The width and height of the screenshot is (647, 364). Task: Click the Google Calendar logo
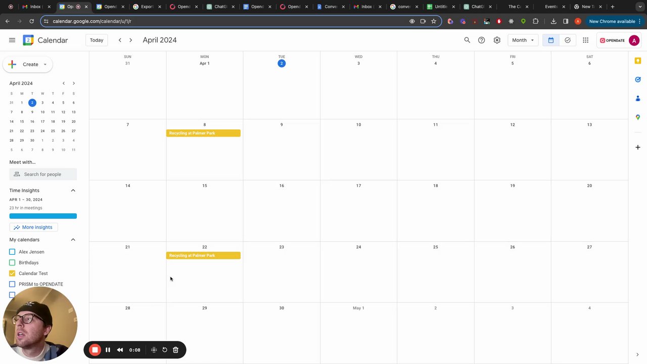pyautogui.click(x=28, y=40)
